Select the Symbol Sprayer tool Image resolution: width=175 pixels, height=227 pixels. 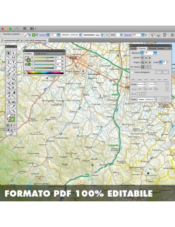9,101
